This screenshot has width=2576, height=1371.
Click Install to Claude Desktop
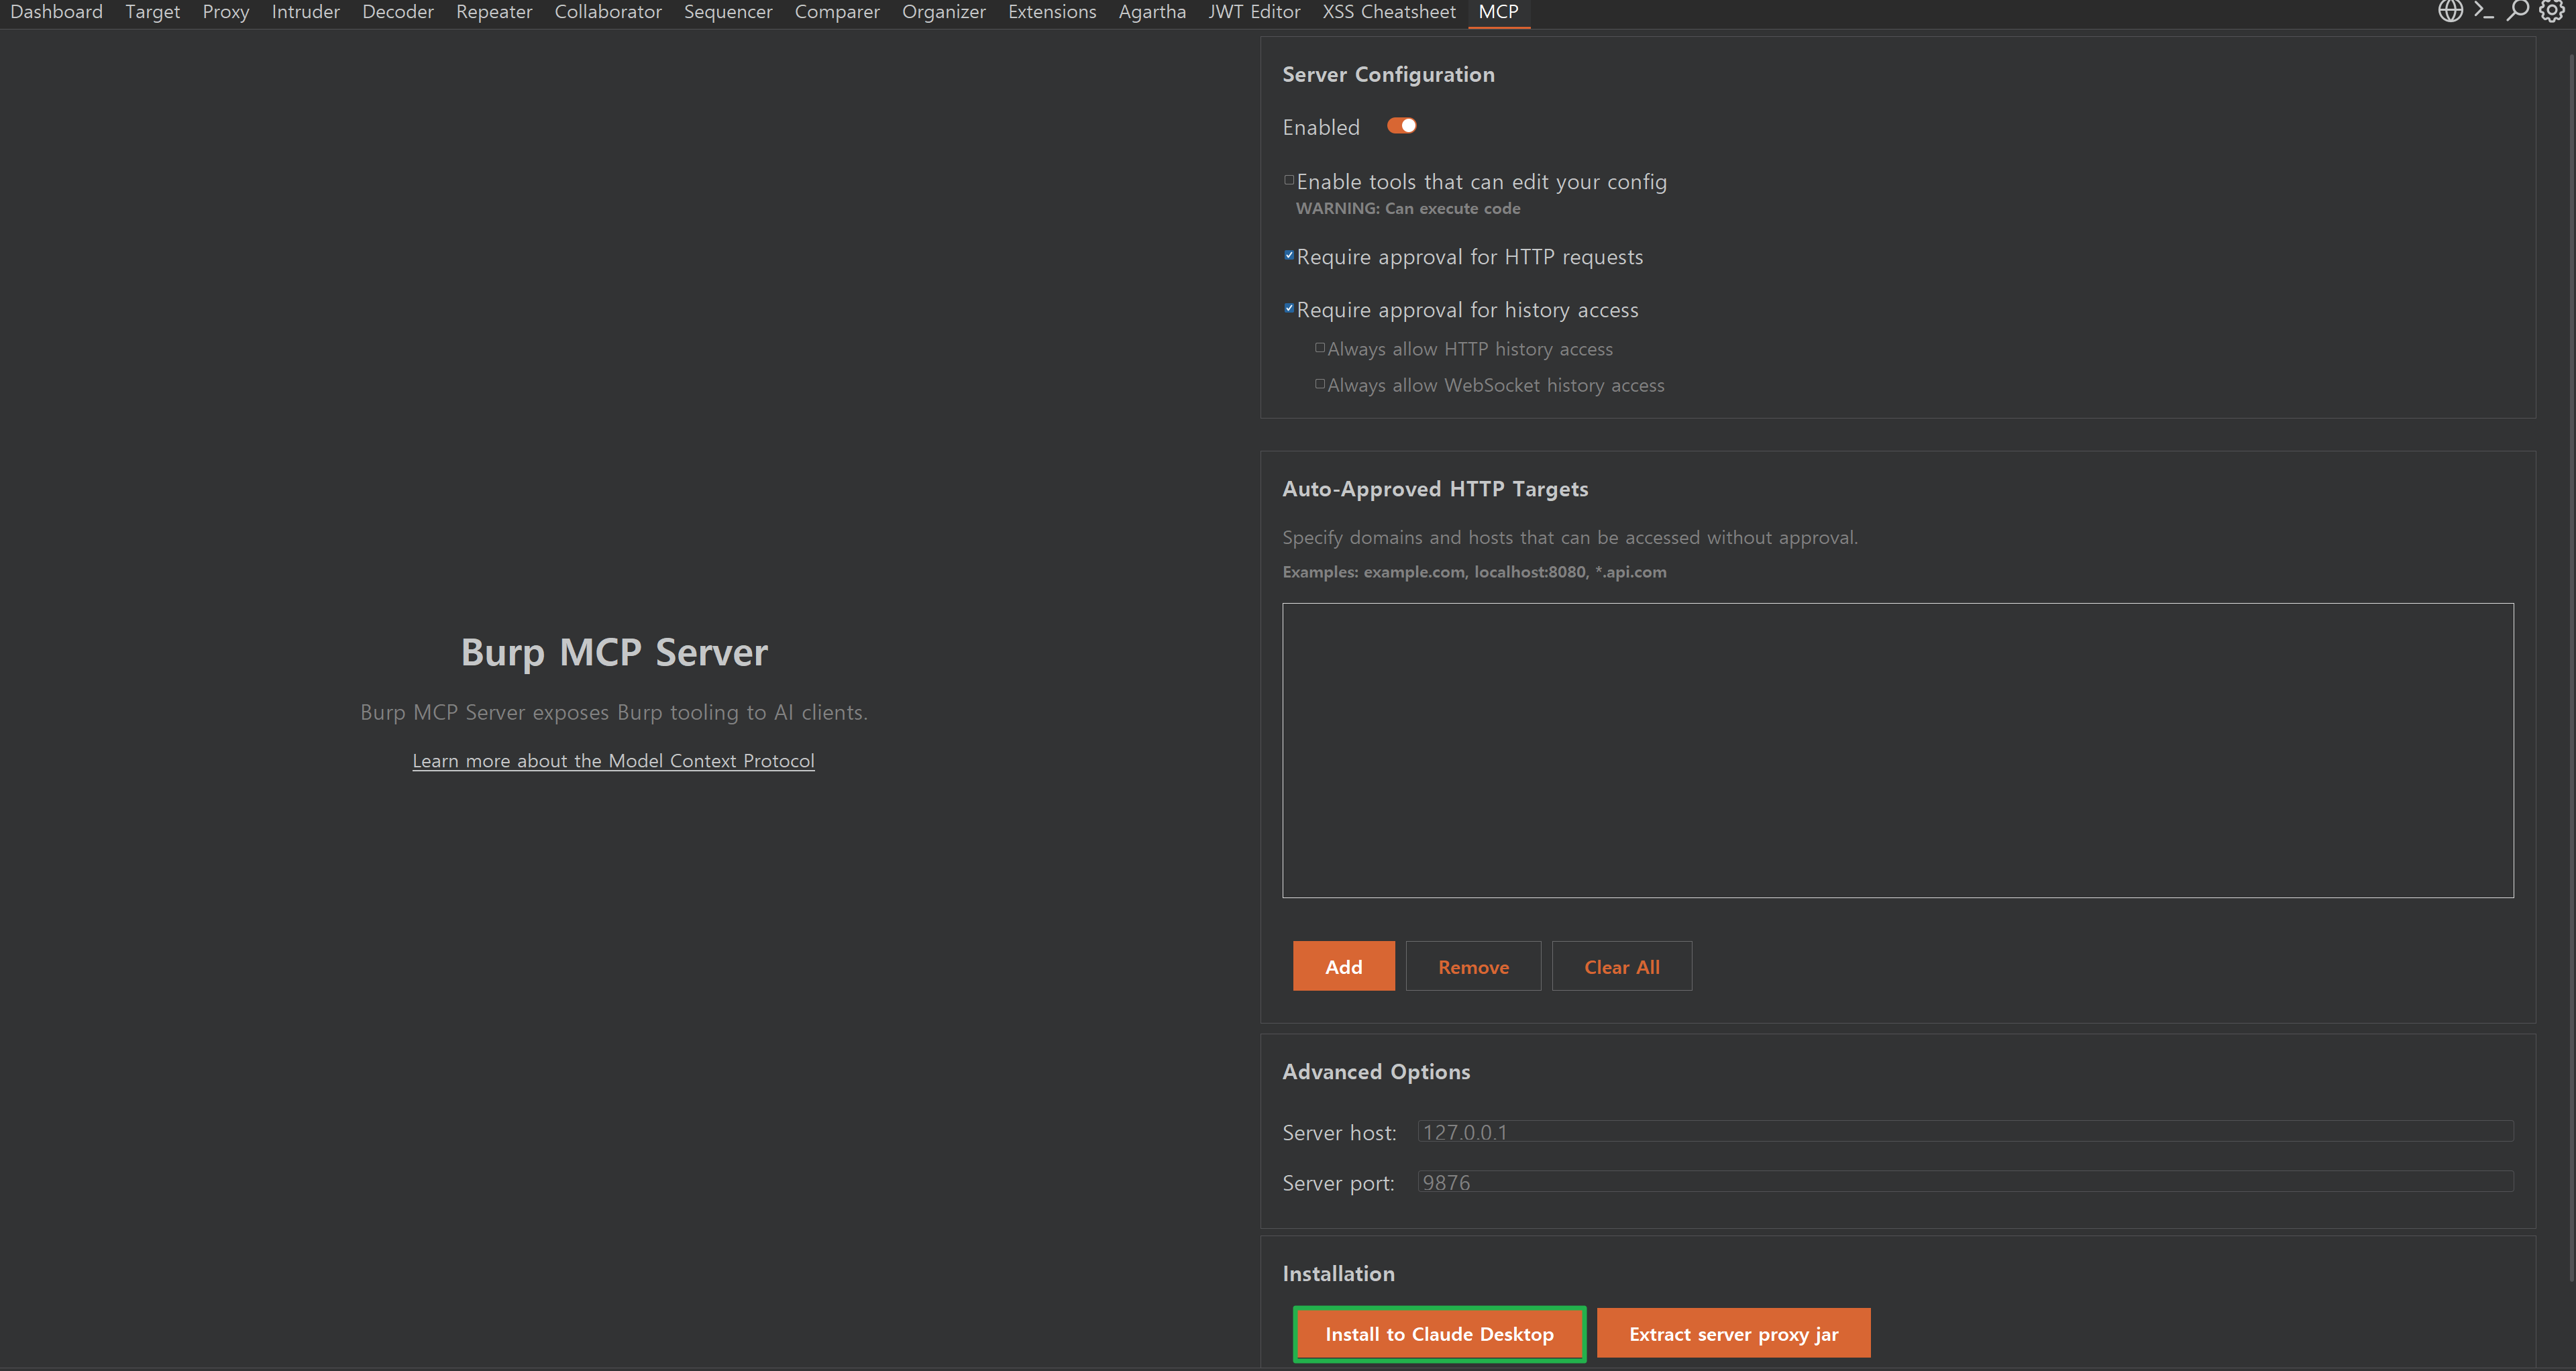pyautogui.click(x=1439, y=1333)
